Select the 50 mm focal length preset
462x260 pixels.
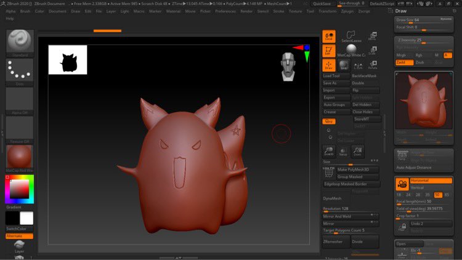click(438, 195)
